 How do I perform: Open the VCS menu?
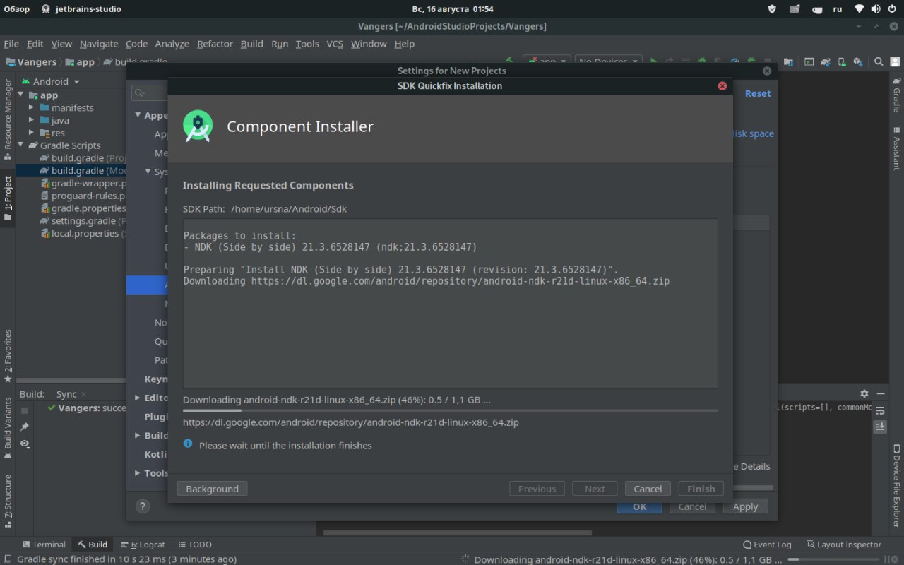[335, 44]
